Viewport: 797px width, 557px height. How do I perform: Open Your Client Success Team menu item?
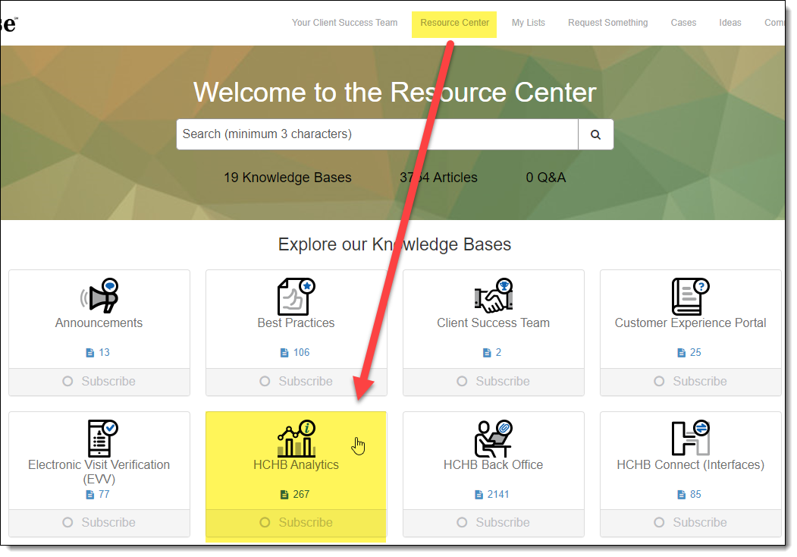344,23
